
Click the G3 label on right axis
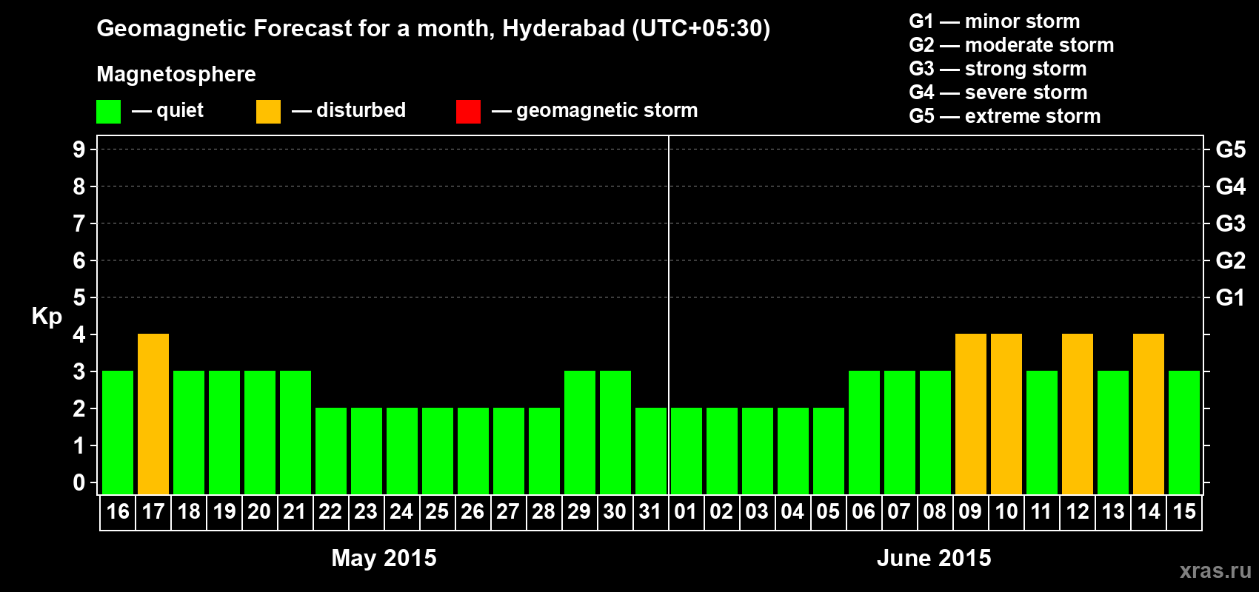coord(1231,223)
